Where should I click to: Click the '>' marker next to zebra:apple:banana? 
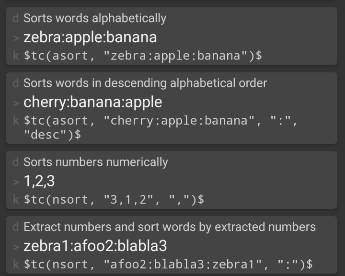pos(16,38)
